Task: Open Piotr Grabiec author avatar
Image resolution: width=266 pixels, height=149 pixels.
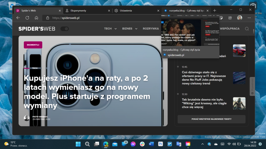Action: pos(27,118)
